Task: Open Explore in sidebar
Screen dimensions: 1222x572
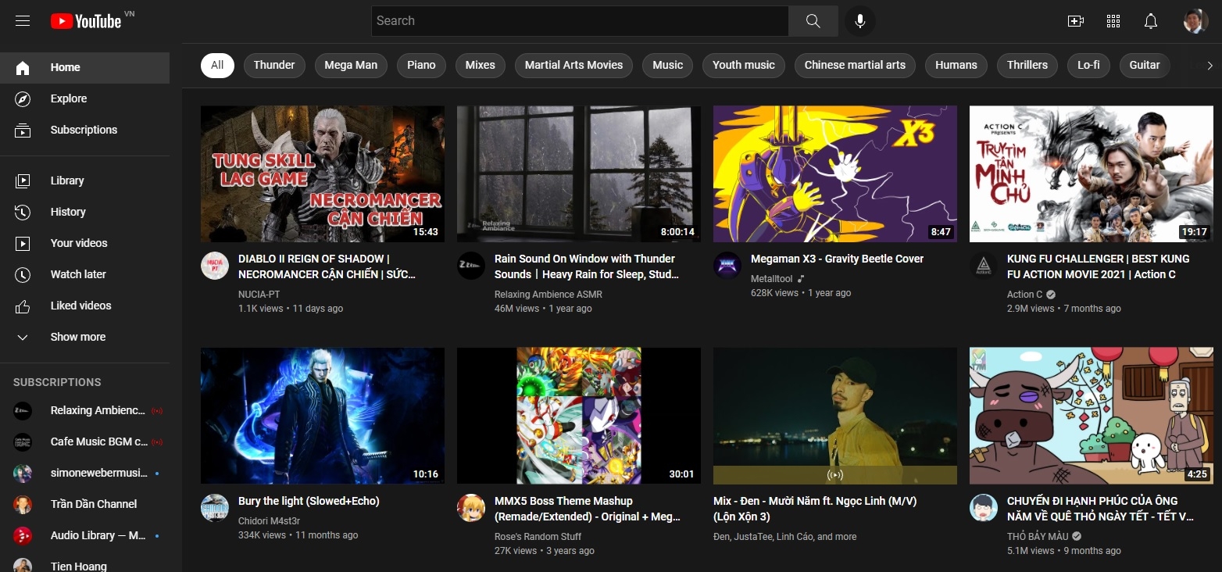Action: coord(84,99)
